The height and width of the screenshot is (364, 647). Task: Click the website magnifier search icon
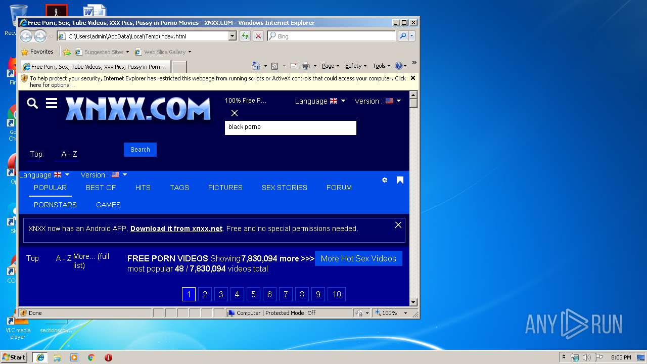32,104
